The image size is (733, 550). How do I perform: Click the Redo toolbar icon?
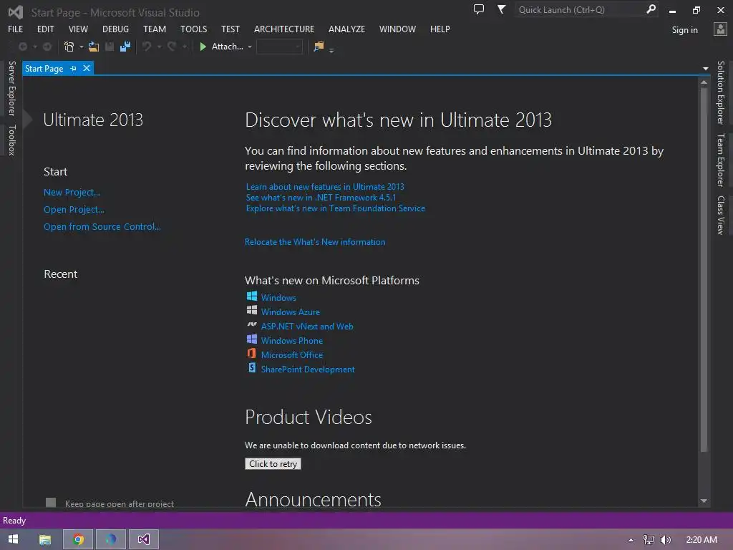click(172, 47)
